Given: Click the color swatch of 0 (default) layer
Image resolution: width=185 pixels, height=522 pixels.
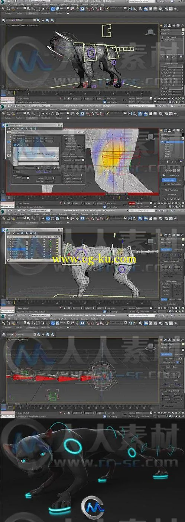Looking at the screenshot, I should [50, 239].
